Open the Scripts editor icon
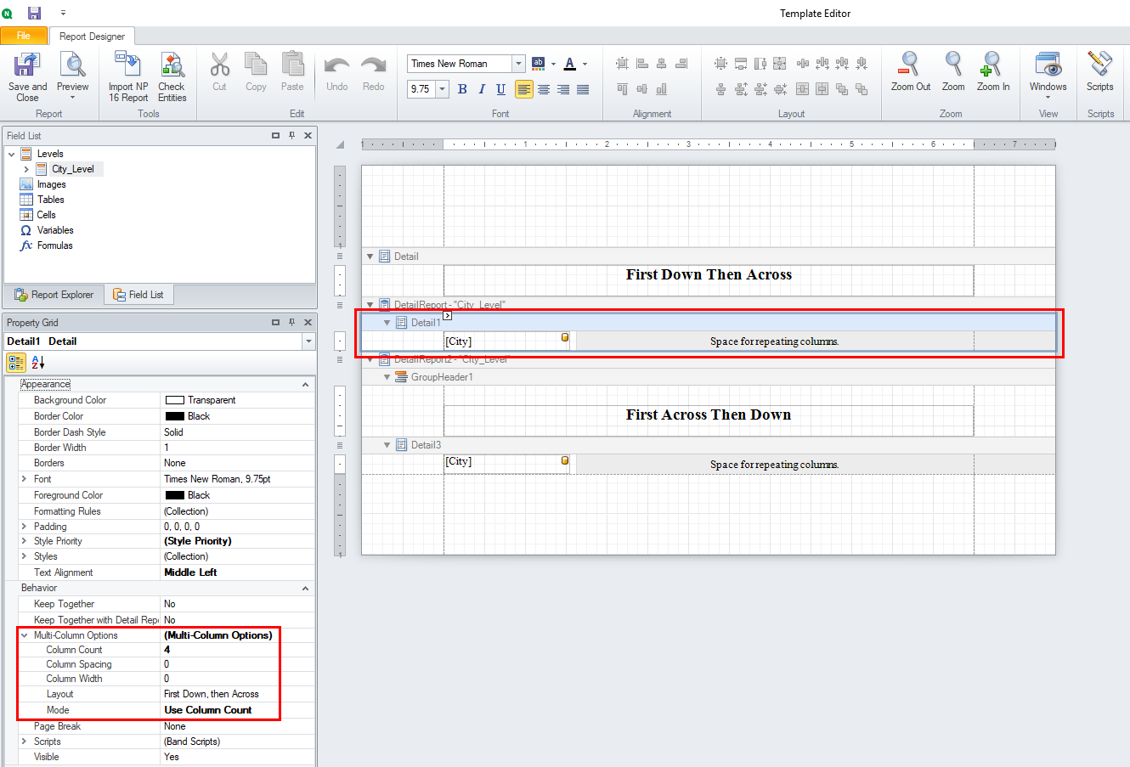Viewport: 1130px width, 767px height. tap(1099, 65)
